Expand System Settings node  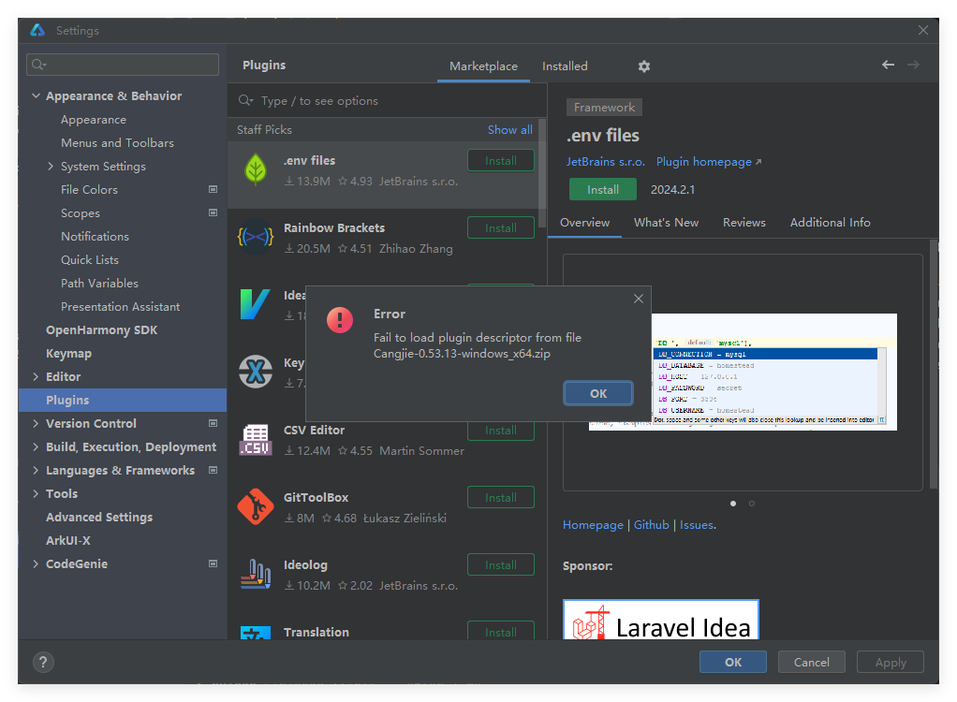pyautogui.click(x=51, y=166)
